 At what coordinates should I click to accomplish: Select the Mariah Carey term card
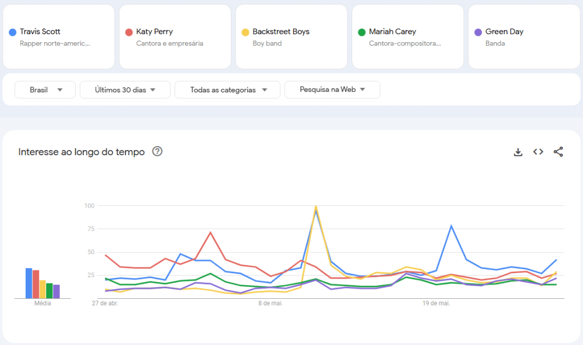pyautogui.click(x=408, y=37)
